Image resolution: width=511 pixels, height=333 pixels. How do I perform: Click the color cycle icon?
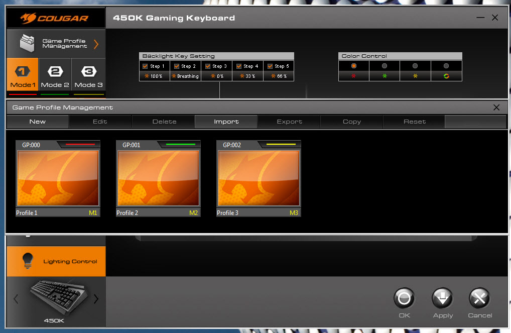coord(446,76)
